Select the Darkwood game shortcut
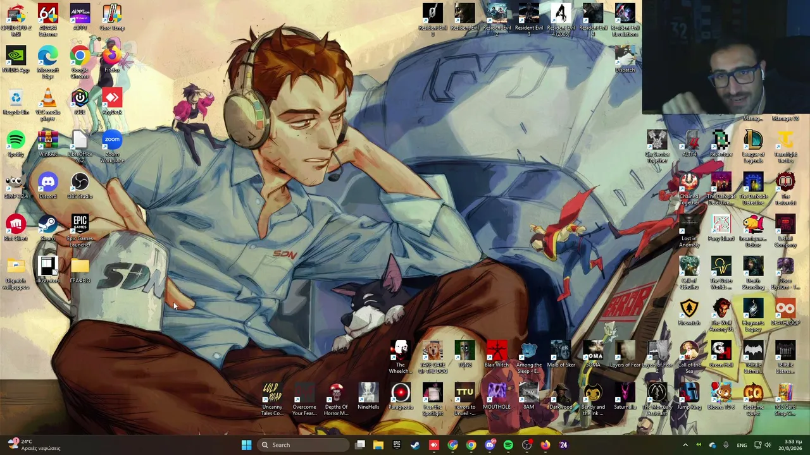 561,397
